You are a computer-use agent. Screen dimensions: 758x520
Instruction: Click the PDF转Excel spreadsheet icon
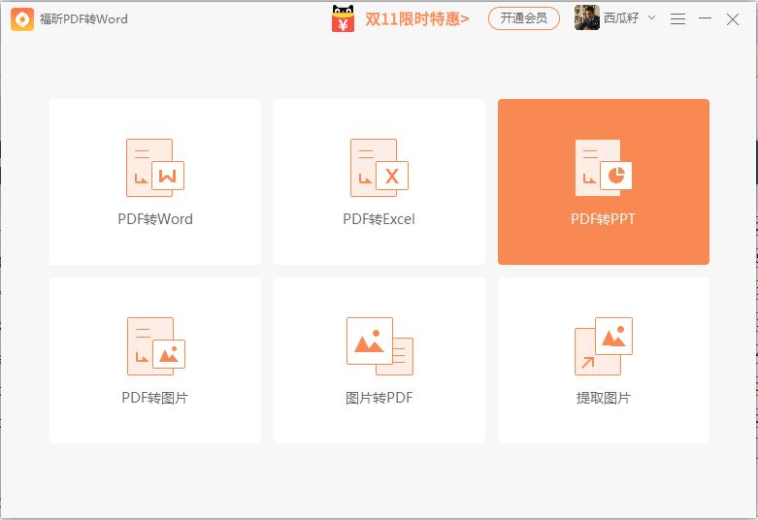coord(379,168)
